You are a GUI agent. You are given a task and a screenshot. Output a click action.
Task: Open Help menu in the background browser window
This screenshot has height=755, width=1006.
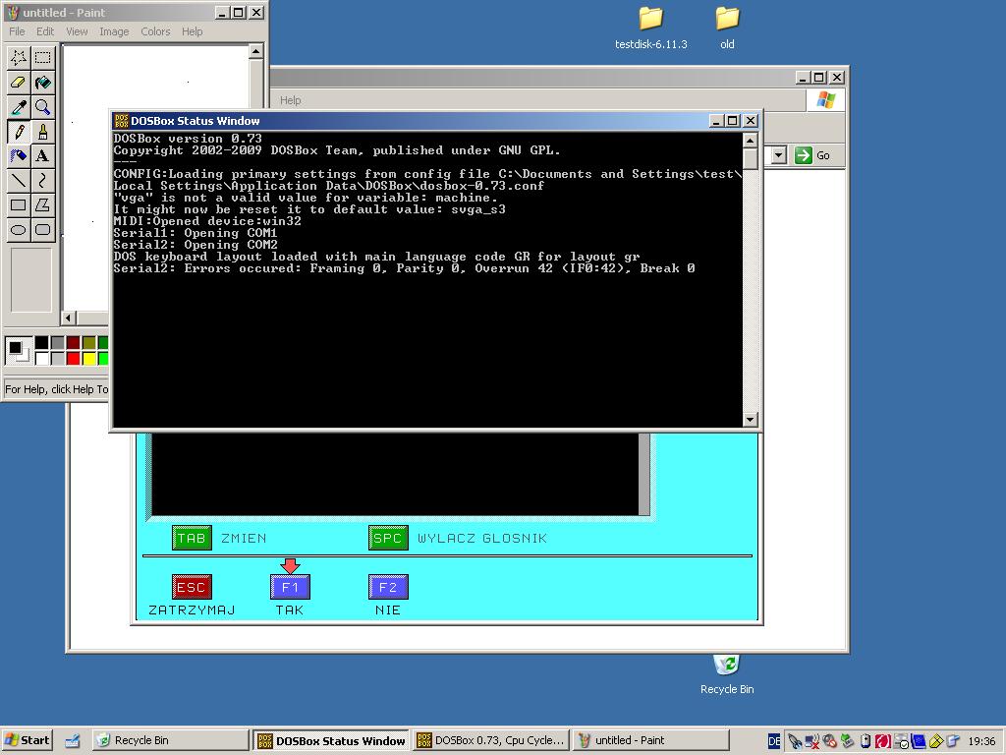(x=290, y=100)
